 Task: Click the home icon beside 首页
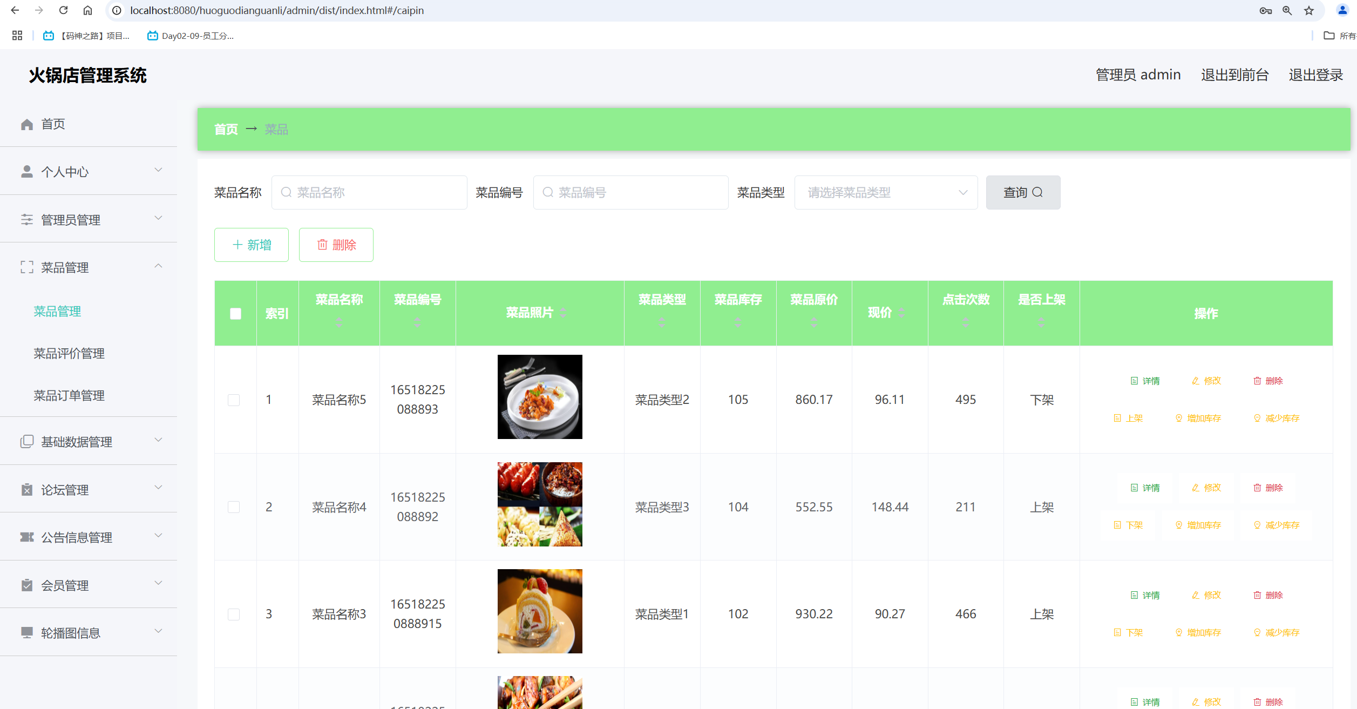click(26, 124)
